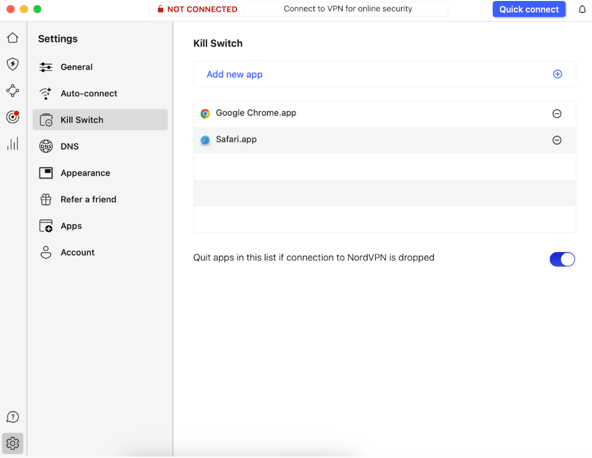The width and height of the screenshot is (592, 458).
Task: Open the statistics bar-chart icon
Action: tap(13, 144)
